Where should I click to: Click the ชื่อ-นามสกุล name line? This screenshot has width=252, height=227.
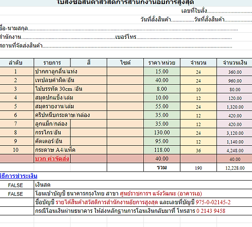click(119, 28)
